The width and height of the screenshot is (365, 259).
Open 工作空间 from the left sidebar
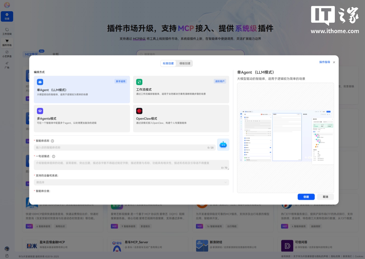[7, 31]
